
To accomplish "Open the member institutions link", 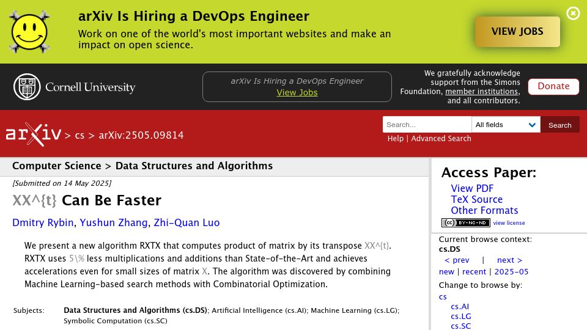I will pos(481,91).
